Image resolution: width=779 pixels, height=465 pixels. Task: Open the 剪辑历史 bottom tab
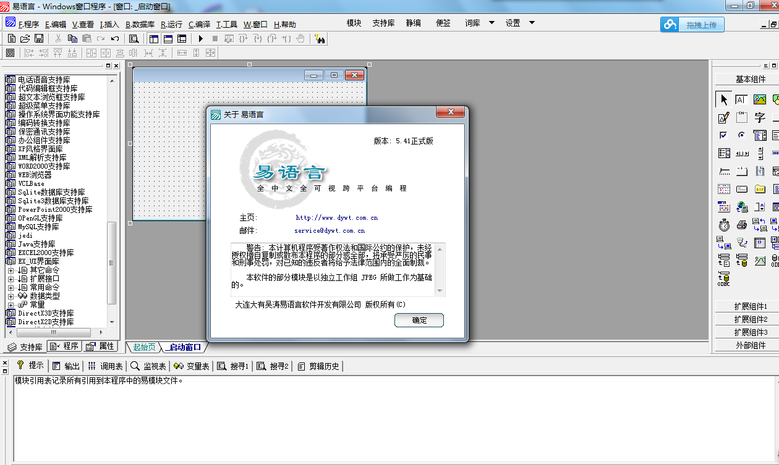coord(318,366)
